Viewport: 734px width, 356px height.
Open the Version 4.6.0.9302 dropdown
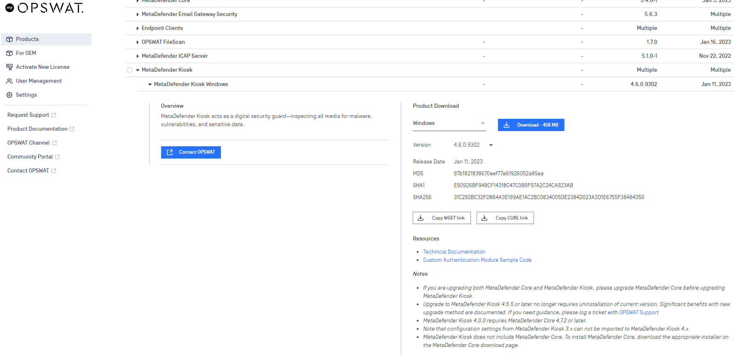pyautogui.click(x=473, y=145)
